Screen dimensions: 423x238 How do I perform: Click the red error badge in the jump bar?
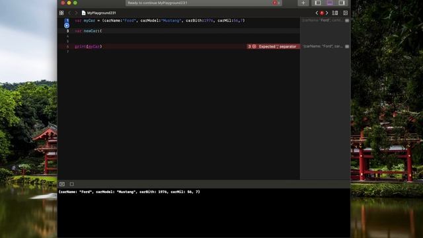(322, 13)
